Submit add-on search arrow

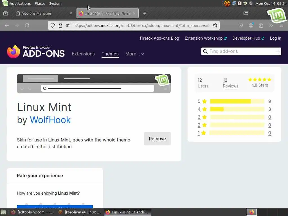[278, 51]
